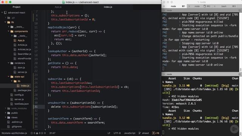Screen dimensions: 242x136
Task: Expand the .git folder
Action: (x=6, y=18)
